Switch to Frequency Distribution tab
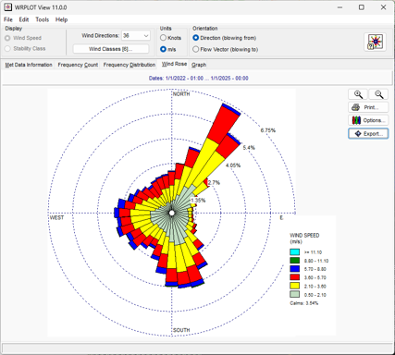This screenshot has width=395, height=355. point(130,65)
